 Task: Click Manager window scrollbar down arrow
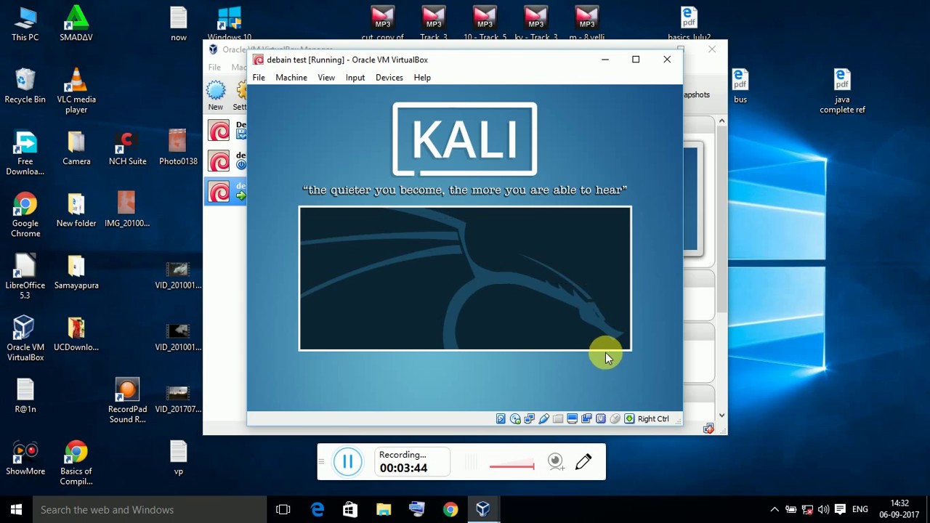[x=721, y=415]
